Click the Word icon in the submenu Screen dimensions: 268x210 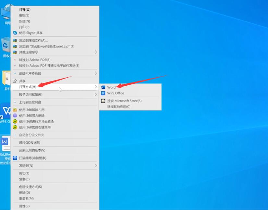coord(103,87)
